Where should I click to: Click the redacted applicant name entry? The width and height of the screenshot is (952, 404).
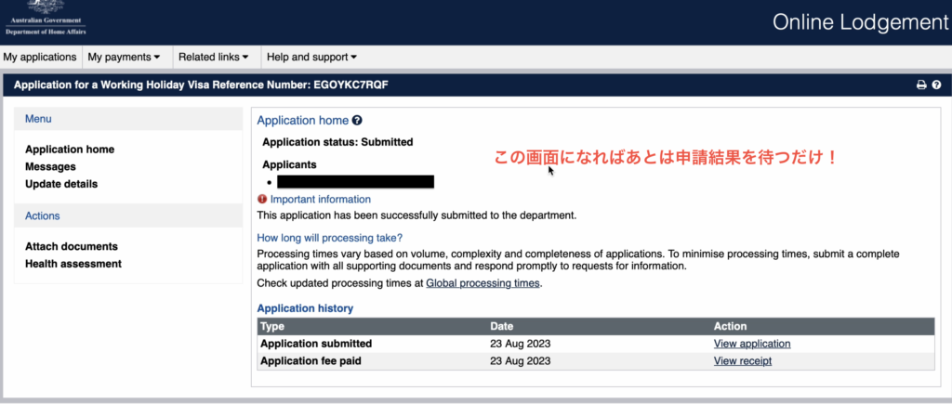pyautogui.click(x=355, y=182)
